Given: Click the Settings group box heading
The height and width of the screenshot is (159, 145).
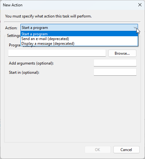Looking at the screenshot, I should (14, 36).
